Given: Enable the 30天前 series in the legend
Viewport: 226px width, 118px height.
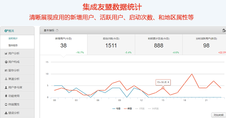Looking at the screenshot, I should pos(153,108).
